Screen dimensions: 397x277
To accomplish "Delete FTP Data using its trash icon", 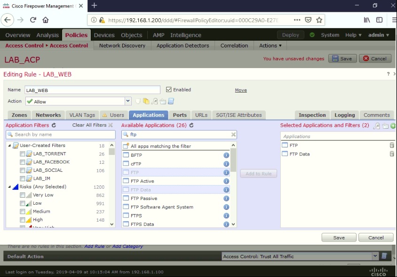I will (x=391, y=154).
